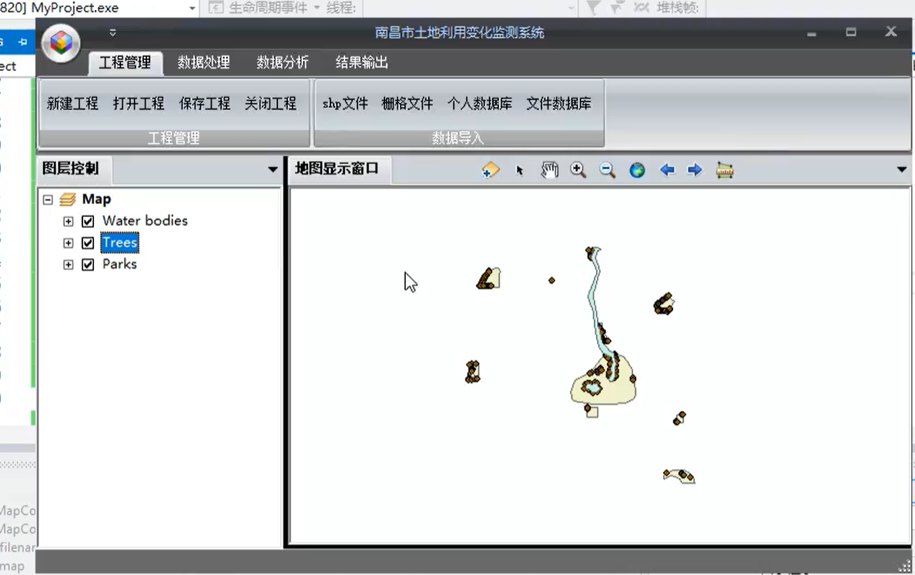
Task: Disable the Parks layer checkbox
Action: click(x=88, y=264)
